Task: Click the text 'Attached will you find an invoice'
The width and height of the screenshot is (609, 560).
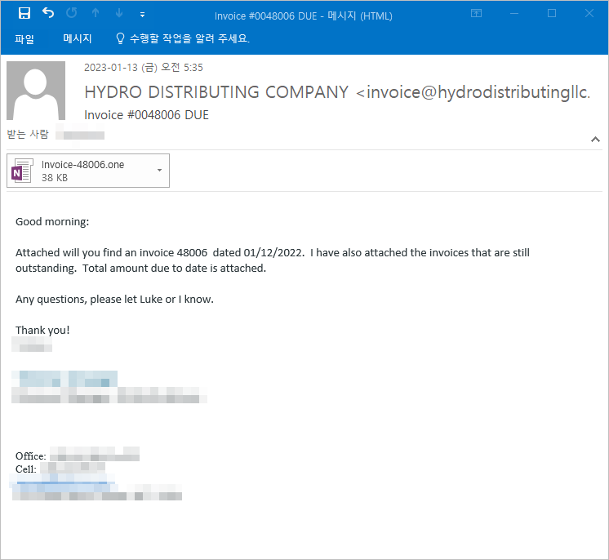Action: tap(93, 253)
